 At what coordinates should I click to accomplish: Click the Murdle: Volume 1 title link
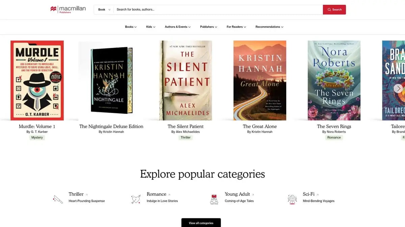pos(37,126)
